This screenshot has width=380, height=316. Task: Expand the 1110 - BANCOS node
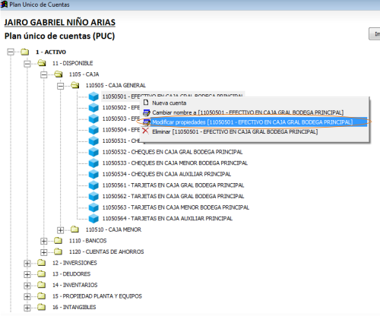[x=44, y=241]
